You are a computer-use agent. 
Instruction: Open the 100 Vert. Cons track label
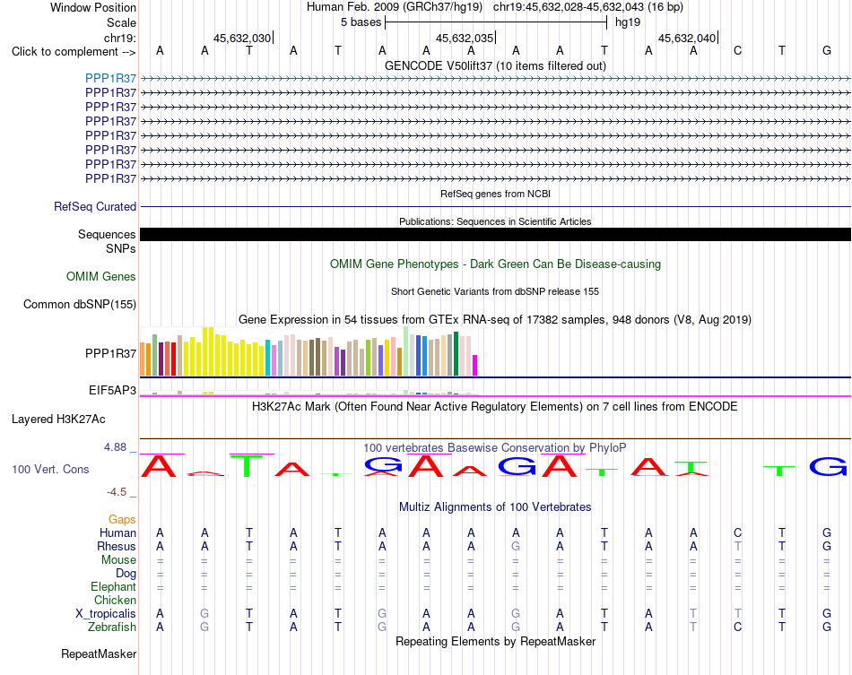coord(50,469)
